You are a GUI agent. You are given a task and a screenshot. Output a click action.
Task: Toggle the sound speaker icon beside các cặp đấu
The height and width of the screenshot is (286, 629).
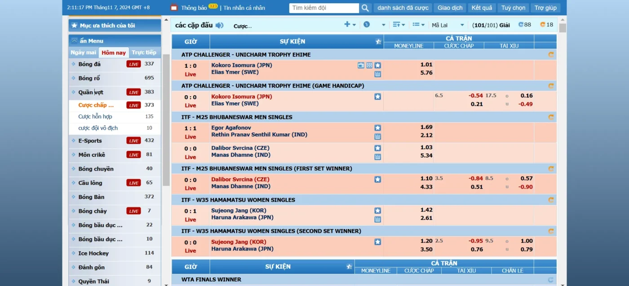tap(219, 25)
